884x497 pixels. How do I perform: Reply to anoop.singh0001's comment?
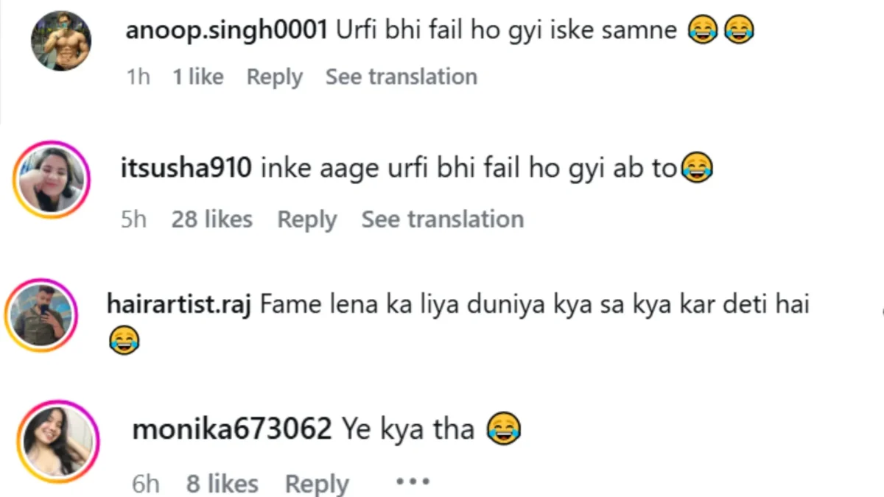click(274, 77)
